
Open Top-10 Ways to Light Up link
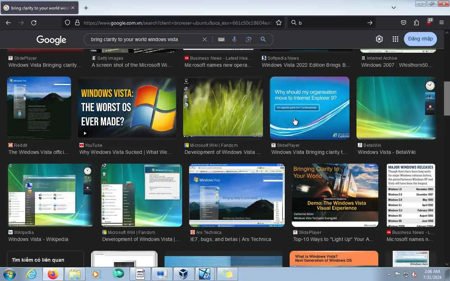click(x=334, y=239)
